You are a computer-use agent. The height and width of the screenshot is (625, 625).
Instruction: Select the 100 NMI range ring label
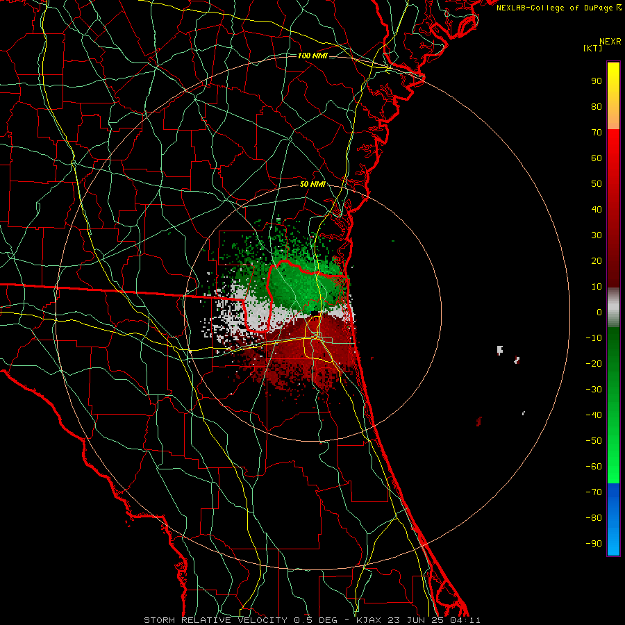pos(312,56)
